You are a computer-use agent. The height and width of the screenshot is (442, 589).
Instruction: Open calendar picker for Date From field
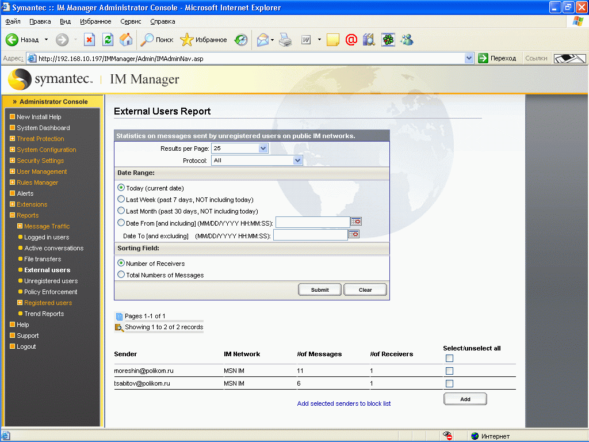356,222
